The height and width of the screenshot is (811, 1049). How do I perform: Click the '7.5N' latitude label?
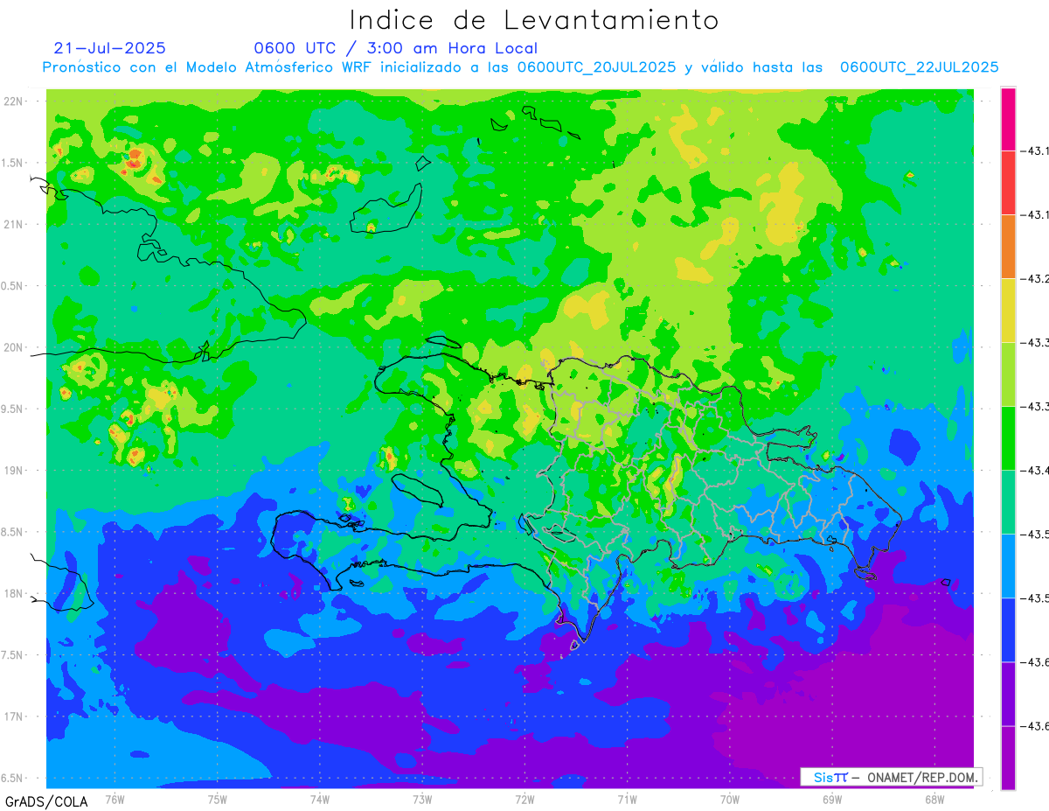pos(13,655)
